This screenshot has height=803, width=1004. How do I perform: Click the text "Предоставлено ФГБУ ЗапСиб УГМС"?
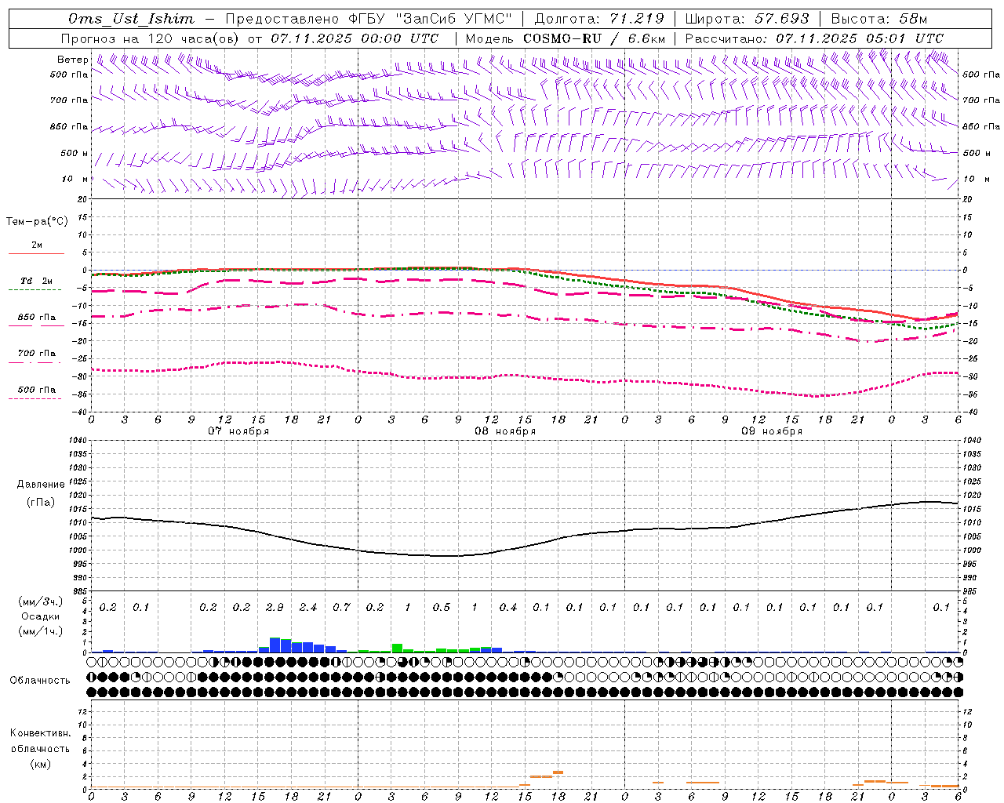point(368,19)
